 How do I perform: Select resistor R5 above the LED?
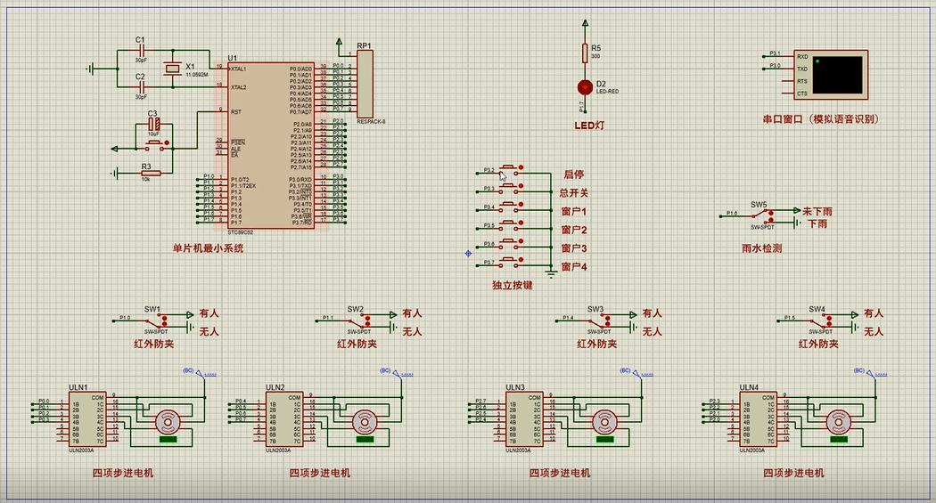click(585, 53)
